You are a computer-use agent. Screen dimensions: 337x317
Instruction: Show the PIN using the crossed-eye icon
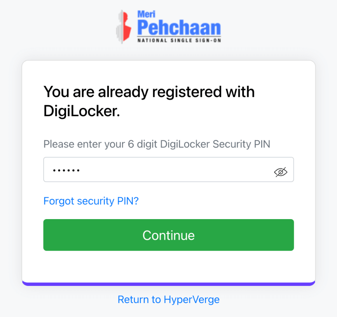tap(281, 172)
